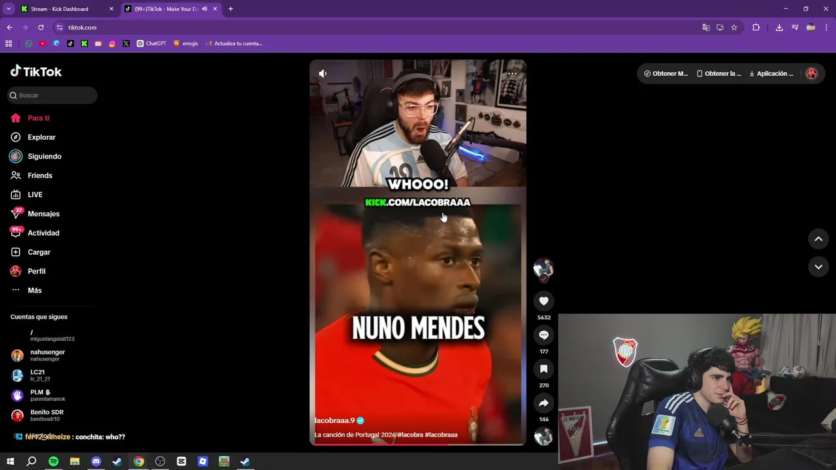Open the Extensions puzzle icon
The width and height of the screenshot is (836, 470).
tap(756, 27)
